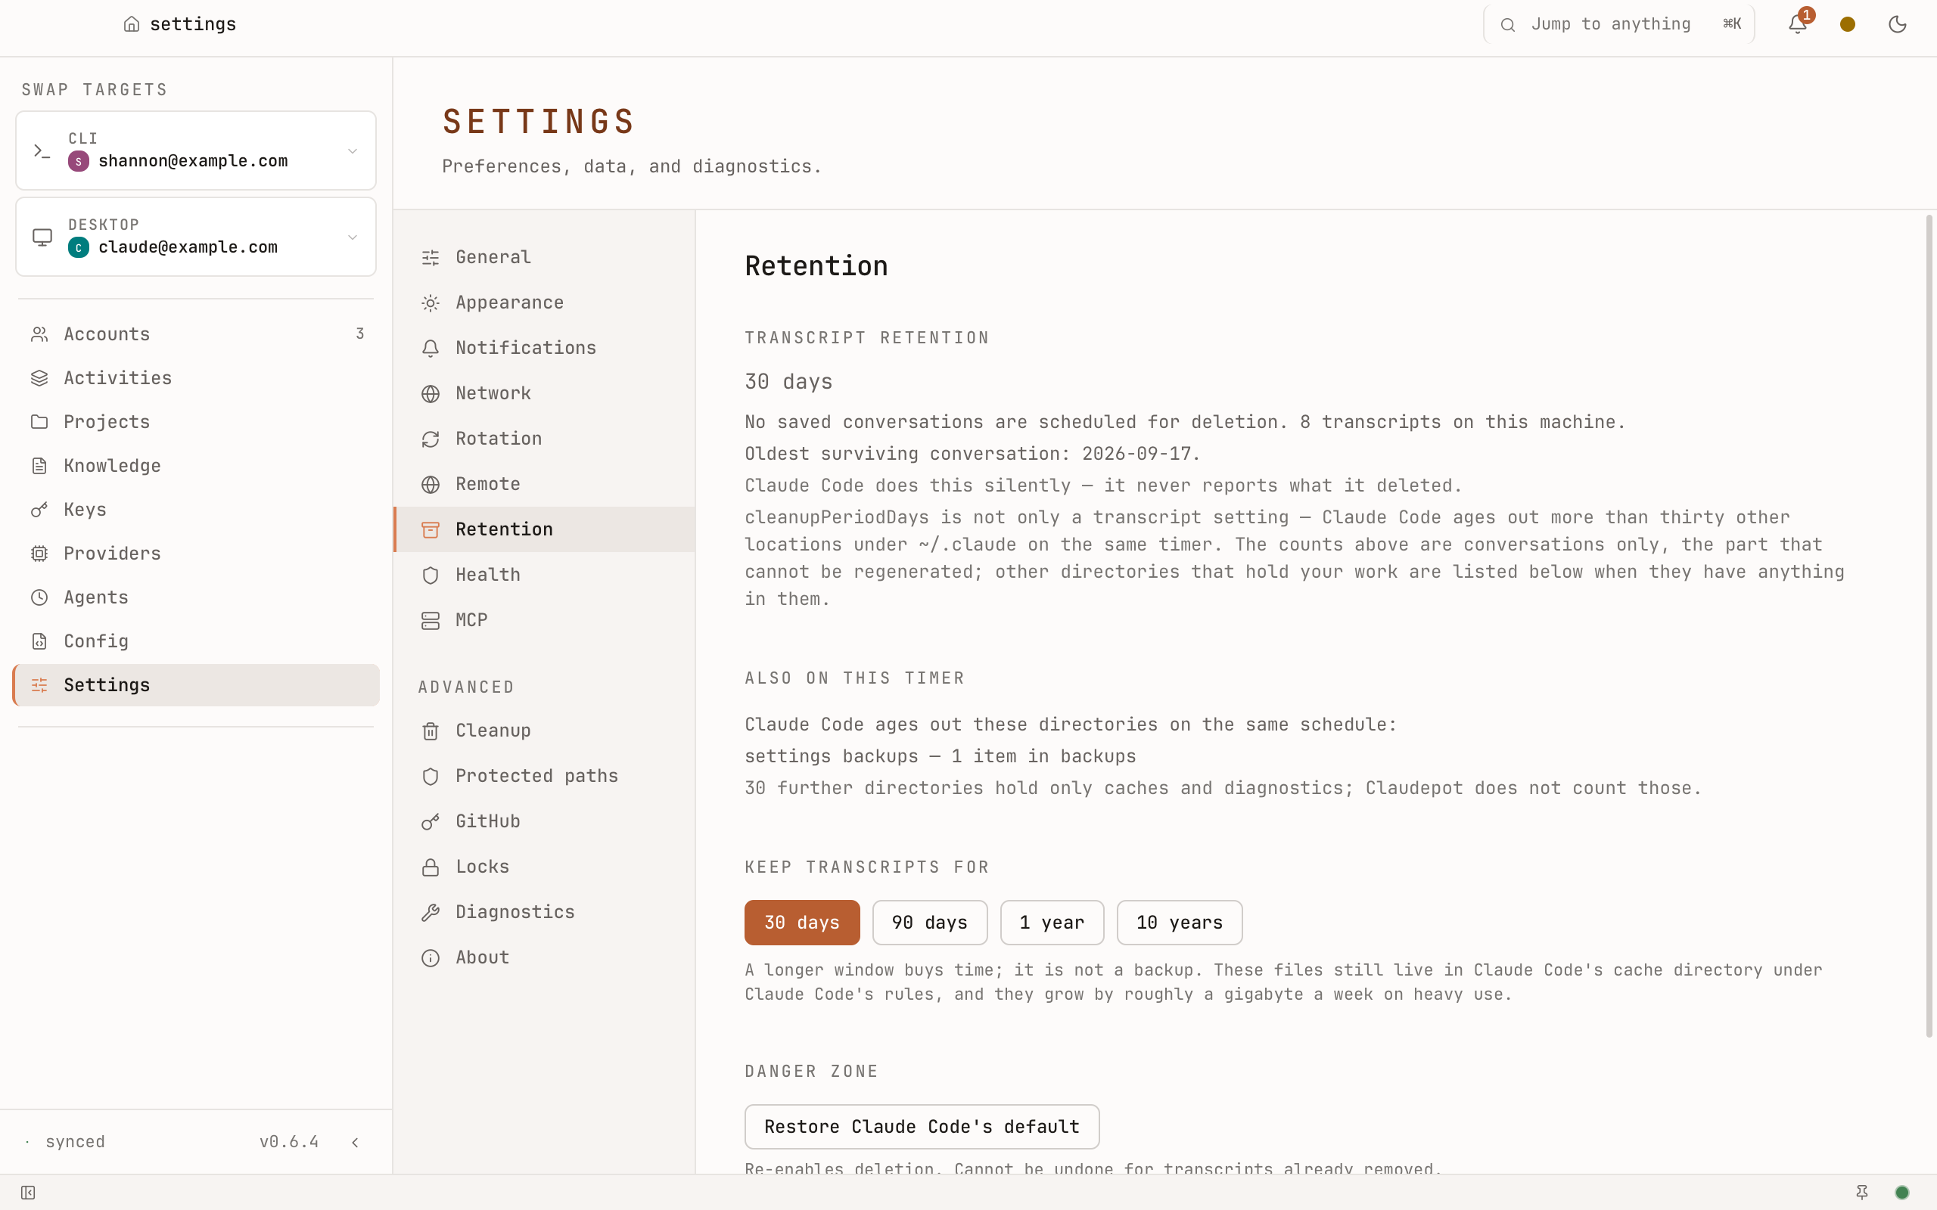Open the Config section
The width and height of the screenshot is (1937, 1210).
(196, 641)
